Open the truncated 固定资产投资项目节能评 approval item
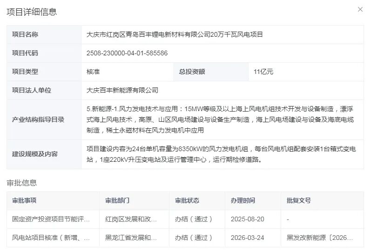This screenshot has width=371, height=252. [x=51, y=219]
